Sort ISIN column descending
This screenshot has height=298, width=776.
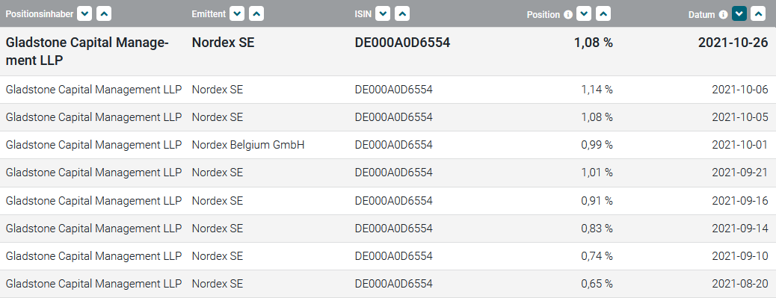[383, 14]
